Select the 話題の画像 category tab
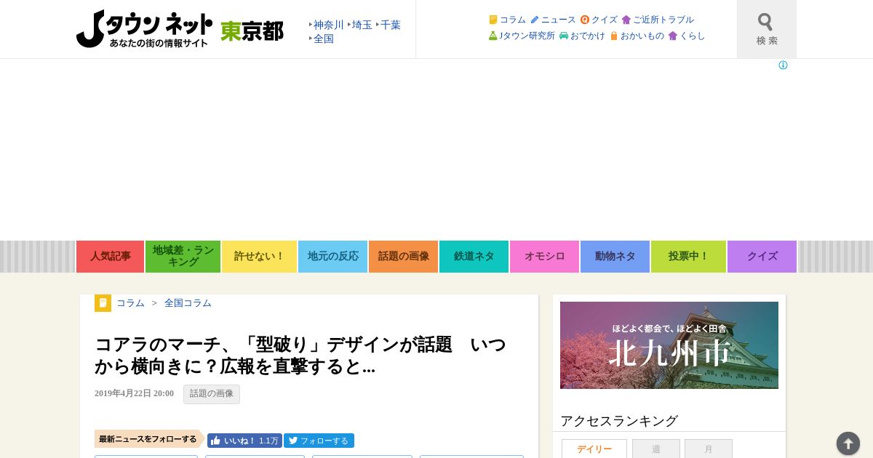 click(403, 257)
